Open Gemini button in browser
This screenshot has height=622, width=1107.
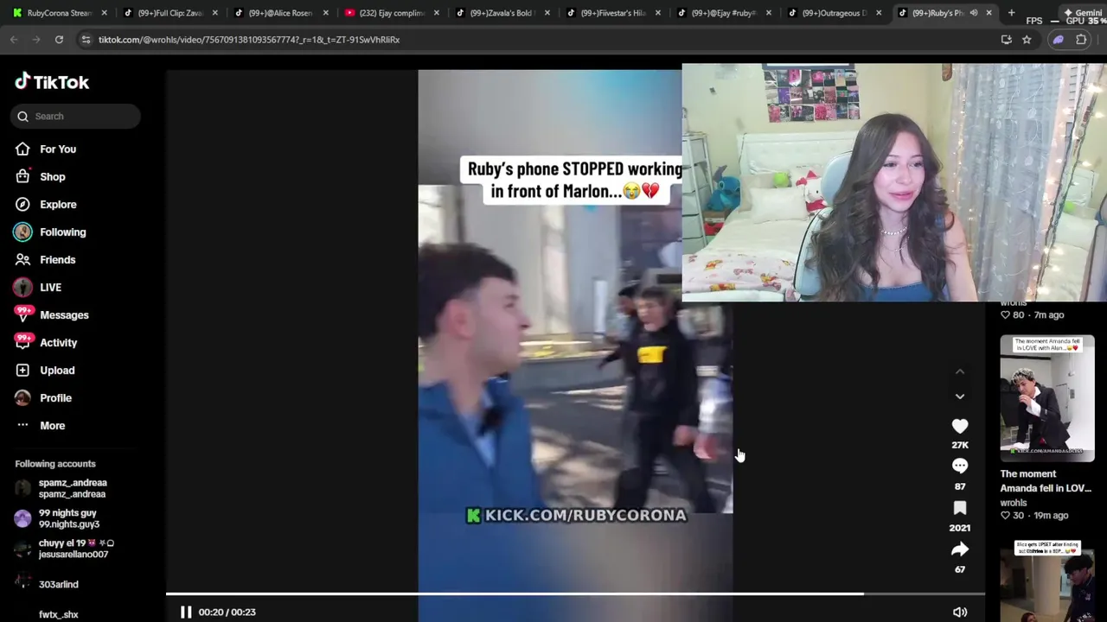tap(1085, 13)
